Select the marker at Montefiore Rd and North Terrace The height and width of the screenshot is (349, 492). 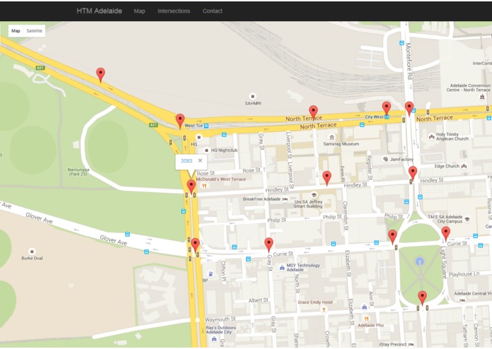click(409, 109)
